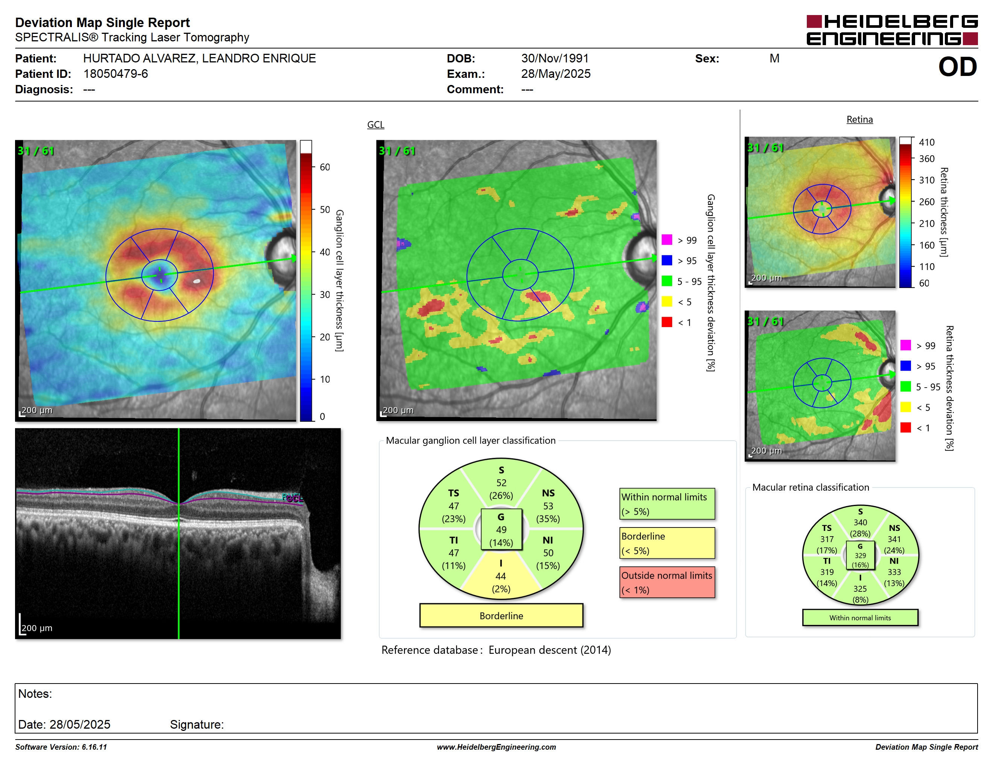Image resolution: width=993 pixels, height=767 pixels.
Task: Click the retina deviation map thumbnail
Action: [x=820, y=386]
